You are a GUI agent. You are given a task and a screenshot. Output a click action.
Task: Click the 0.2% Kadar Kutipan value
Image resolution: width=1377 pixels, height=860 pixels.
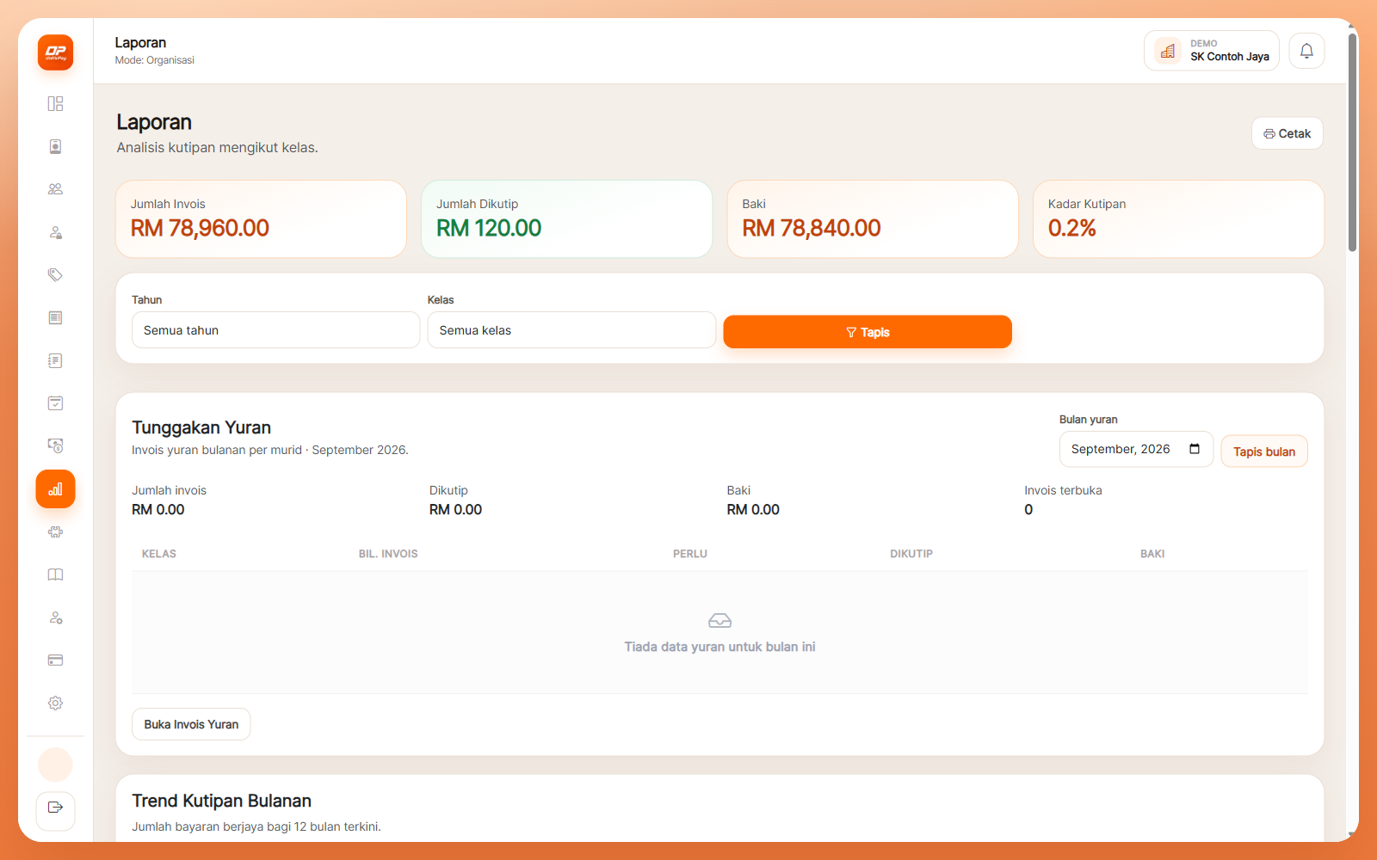point(1072,228)
